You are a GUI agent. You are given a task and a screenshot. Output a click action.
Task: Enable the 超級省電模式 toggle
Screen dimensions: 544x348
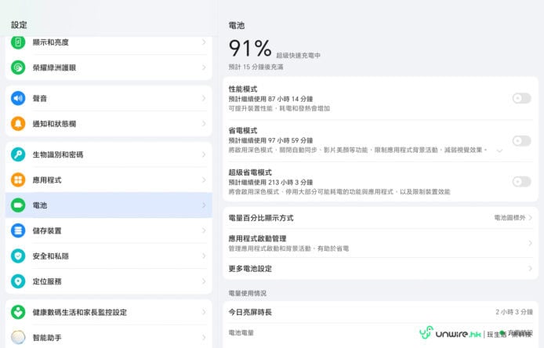[x=520, y=181]
